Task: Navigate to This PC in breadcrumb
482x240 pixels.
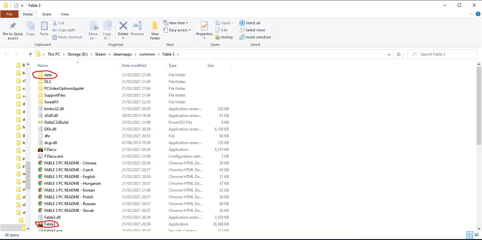Action: click(x=54, y=54)
